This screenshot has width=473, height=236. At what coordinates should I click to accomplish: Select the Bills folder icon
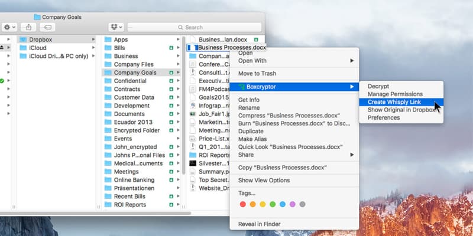point(108,48)
